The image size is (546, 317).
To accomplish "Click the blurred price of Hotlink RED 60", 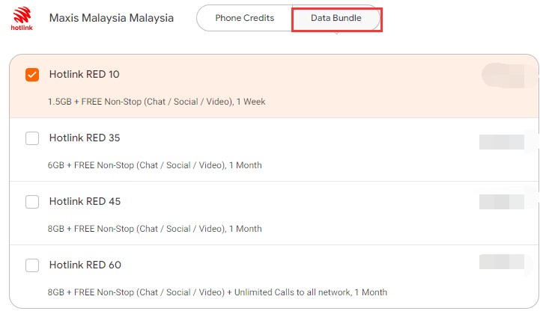I will point(504,262).
